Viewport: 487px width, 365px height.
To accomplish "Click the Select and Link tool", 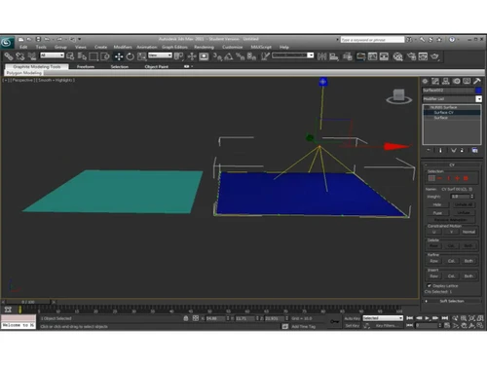I will coord(9,56).
